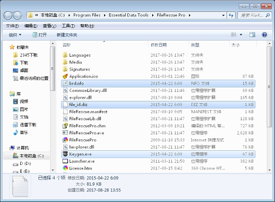Image resolution: width=275 pixels, height=202 pixels.
Task: Open the 文件(F) menu
Action: [12, 26]
